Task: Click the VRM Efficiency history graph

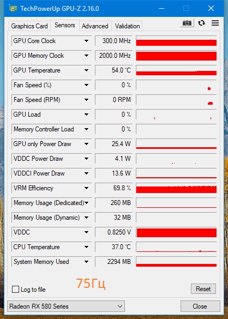Action: point(176,188)
